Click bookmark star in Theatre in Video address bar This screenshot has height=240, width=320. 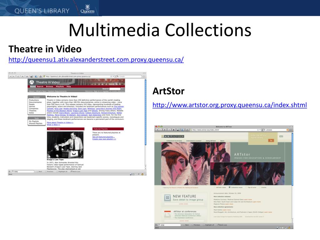pos(111,76)
